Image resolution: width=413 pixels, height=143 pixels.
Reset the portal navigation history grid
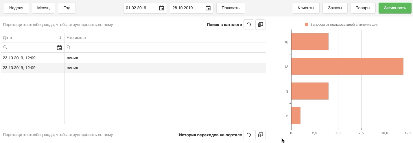249,135
